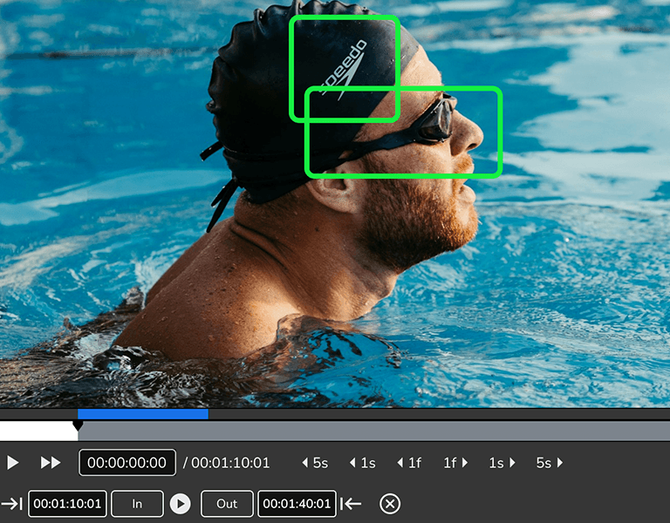Jump to the In point arrow icon
Viewport: 670px width, 523px height.
click(12, 504)
